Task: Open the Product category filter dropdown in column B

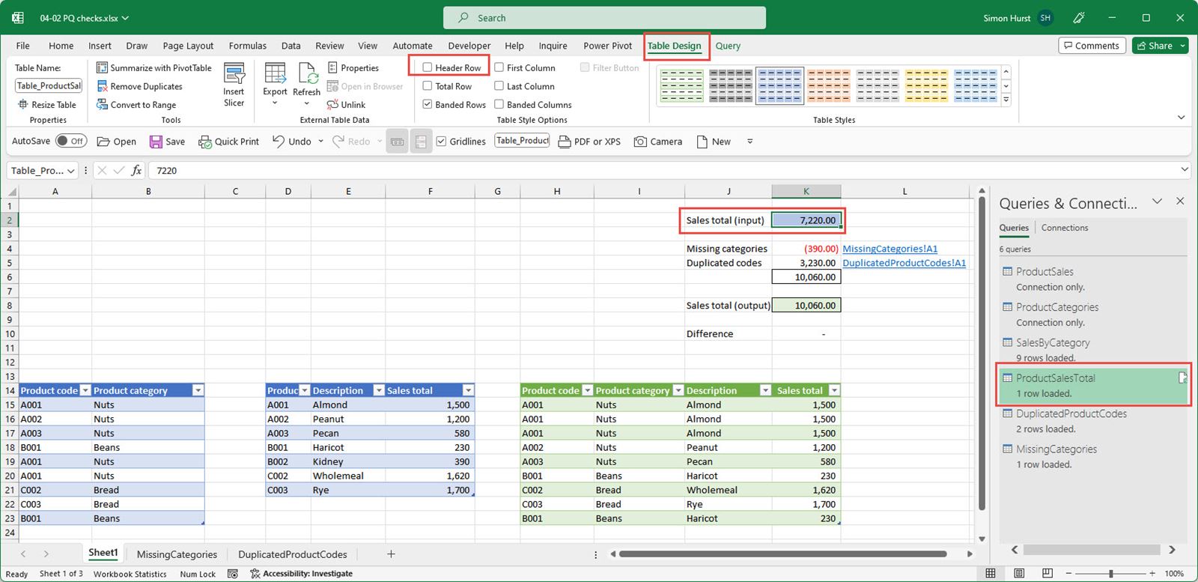Action: pos(198,390)
